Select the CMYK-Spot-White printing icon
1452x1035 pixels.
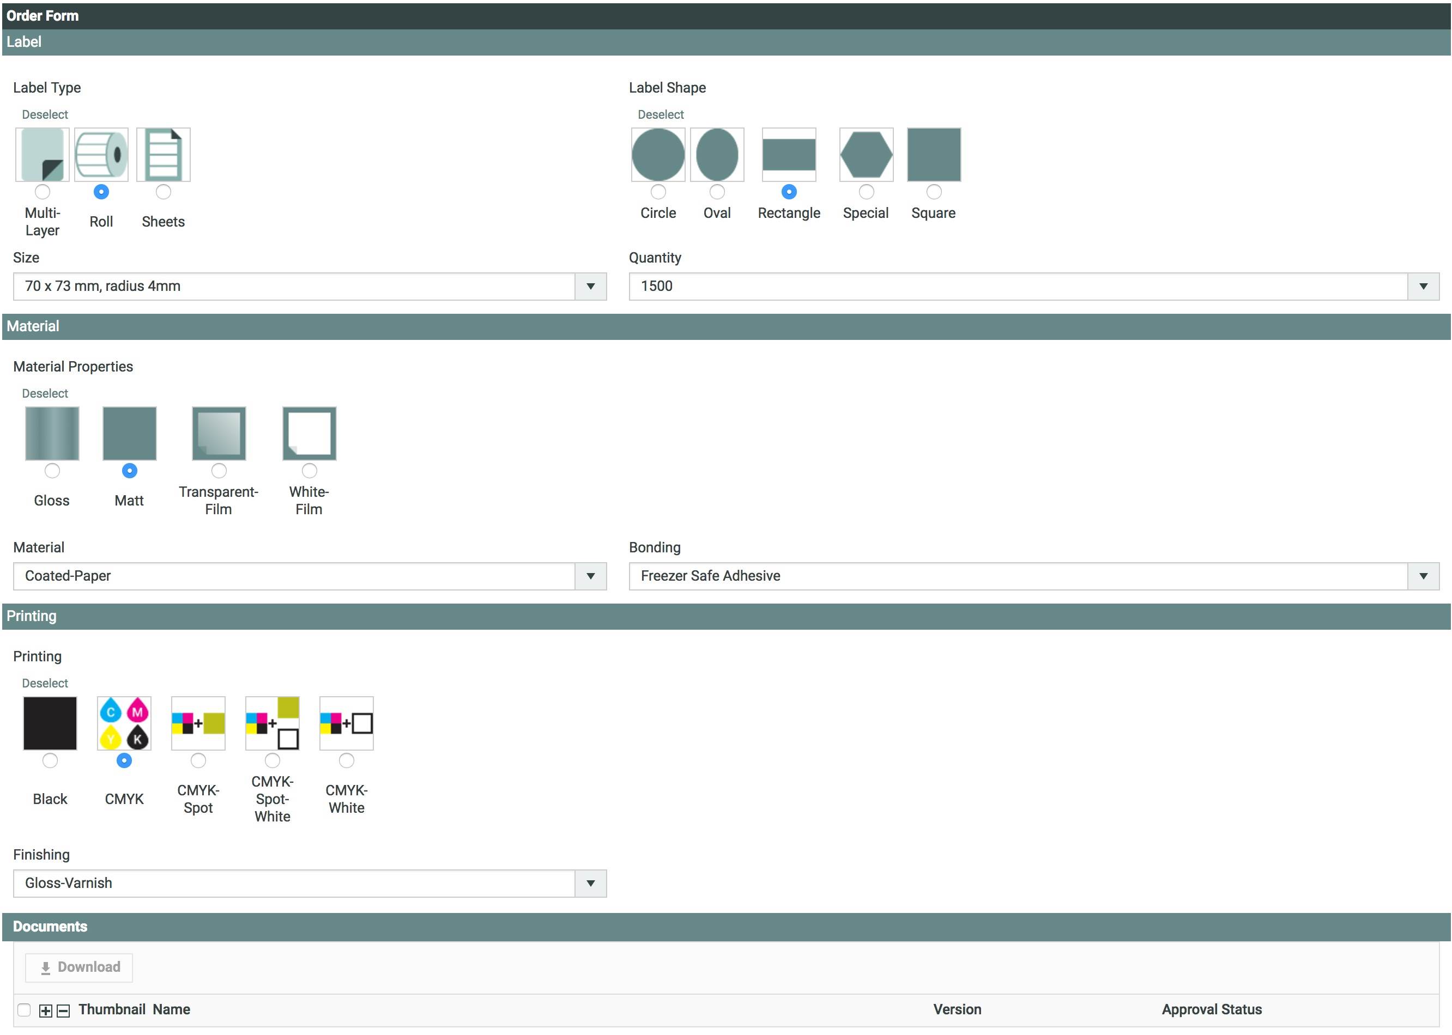(273, 723)
